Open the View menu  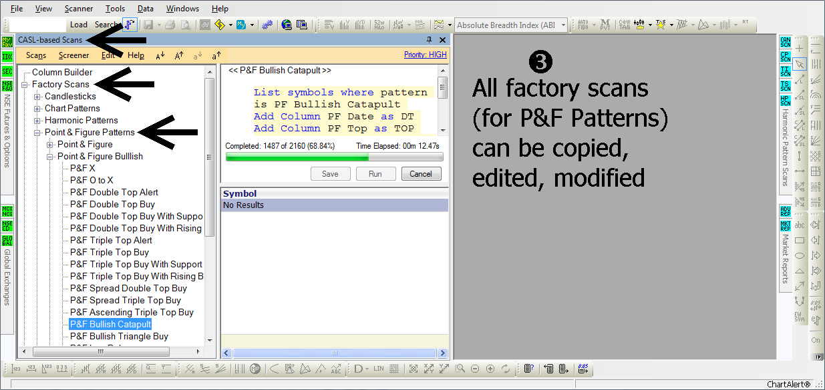pyautogui.click(x=43, y=9)
